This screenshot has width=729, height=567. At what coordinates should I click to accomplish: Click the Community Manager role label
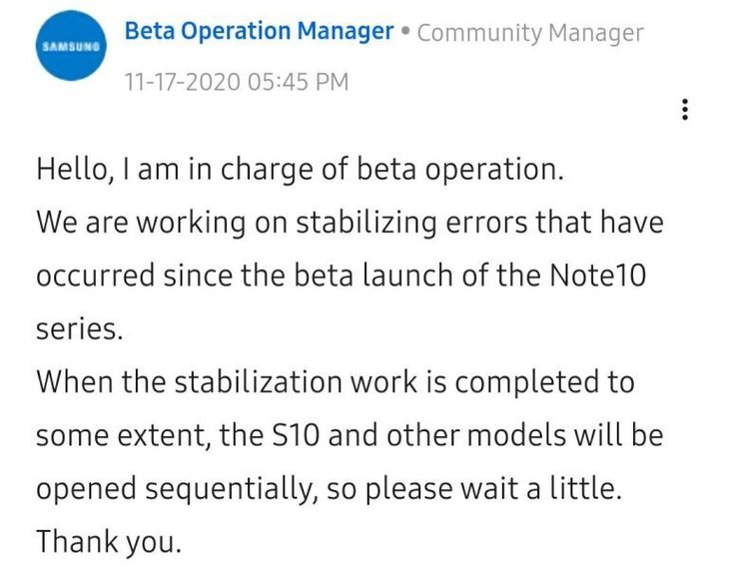pyautogui.click(x=530, y=33)
